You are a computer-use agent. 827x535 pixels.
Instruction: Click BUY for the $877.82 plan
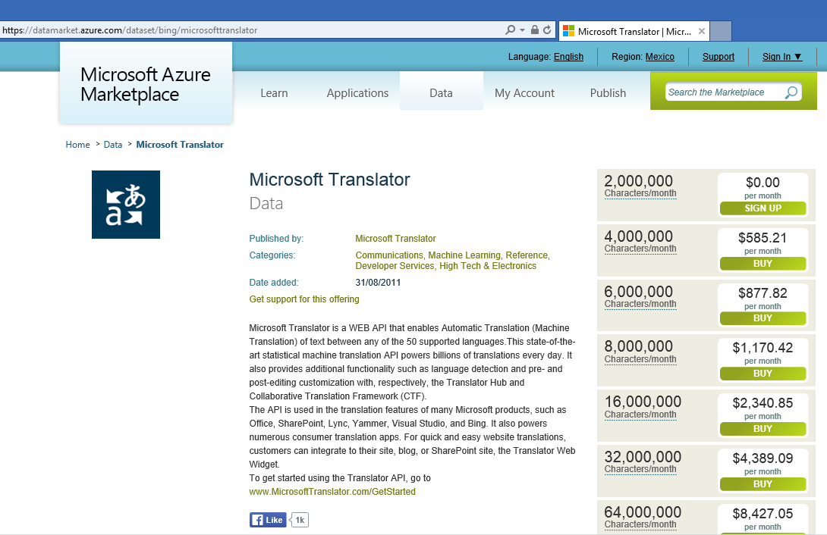click(763, 318)
